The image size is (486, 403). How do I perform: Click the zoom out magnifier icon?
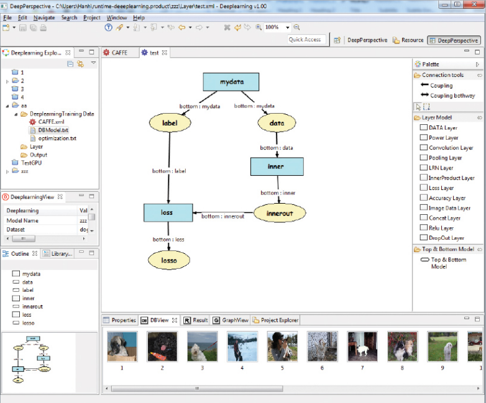296,27
